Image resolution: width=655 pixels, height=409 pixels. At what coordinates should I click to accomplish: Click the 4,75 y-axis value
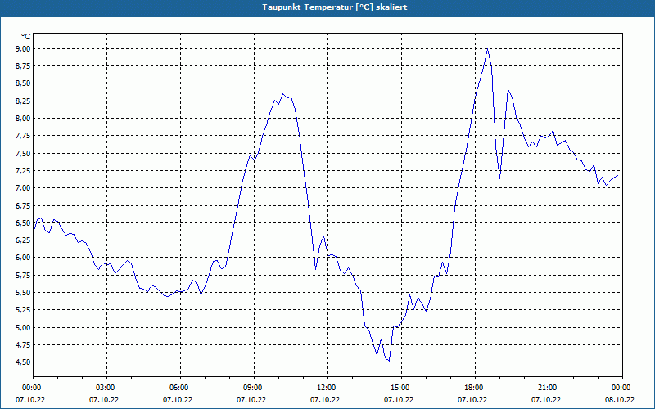[x=23, y=344]
